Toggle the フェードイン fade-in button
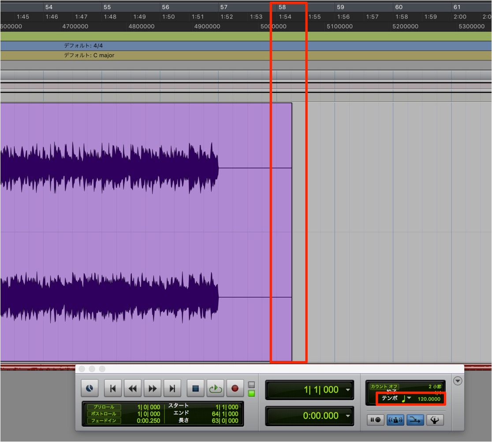This screenshot has height=442, width=492. [104, 421]
